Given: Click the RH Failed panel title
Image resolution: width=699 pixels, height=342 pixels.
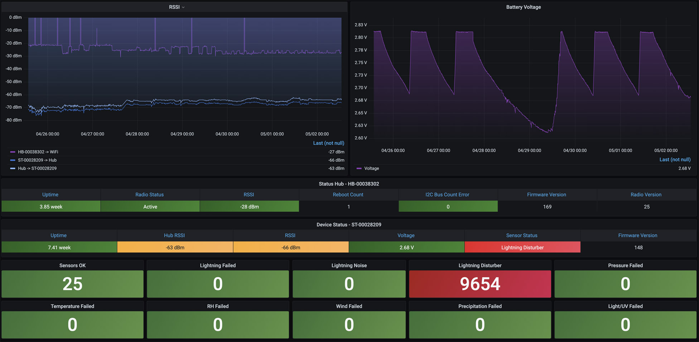Looking at the screenshot, I should [218, 306].
